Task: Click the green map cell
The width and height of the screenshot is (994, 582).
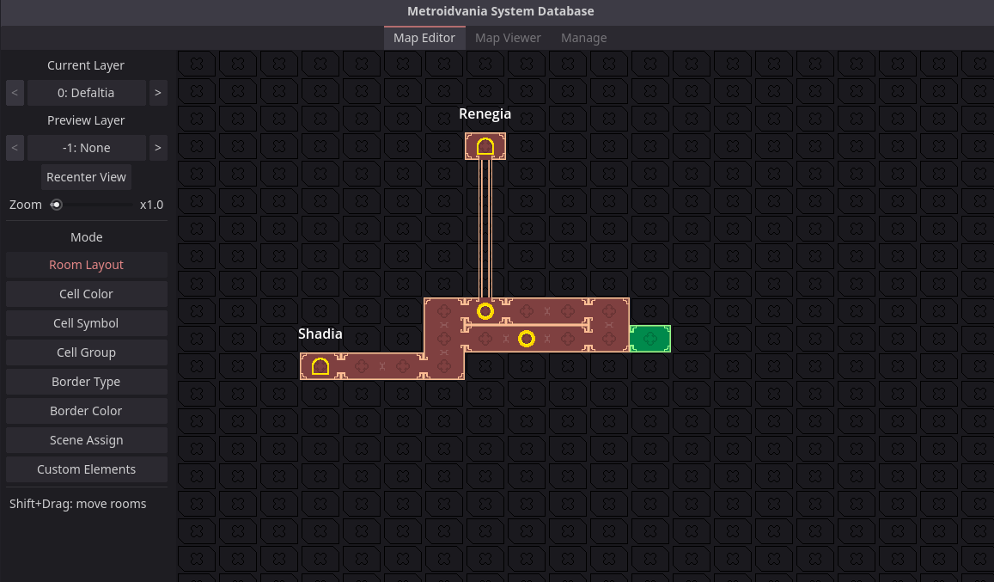Action: [x=650, y=339]
